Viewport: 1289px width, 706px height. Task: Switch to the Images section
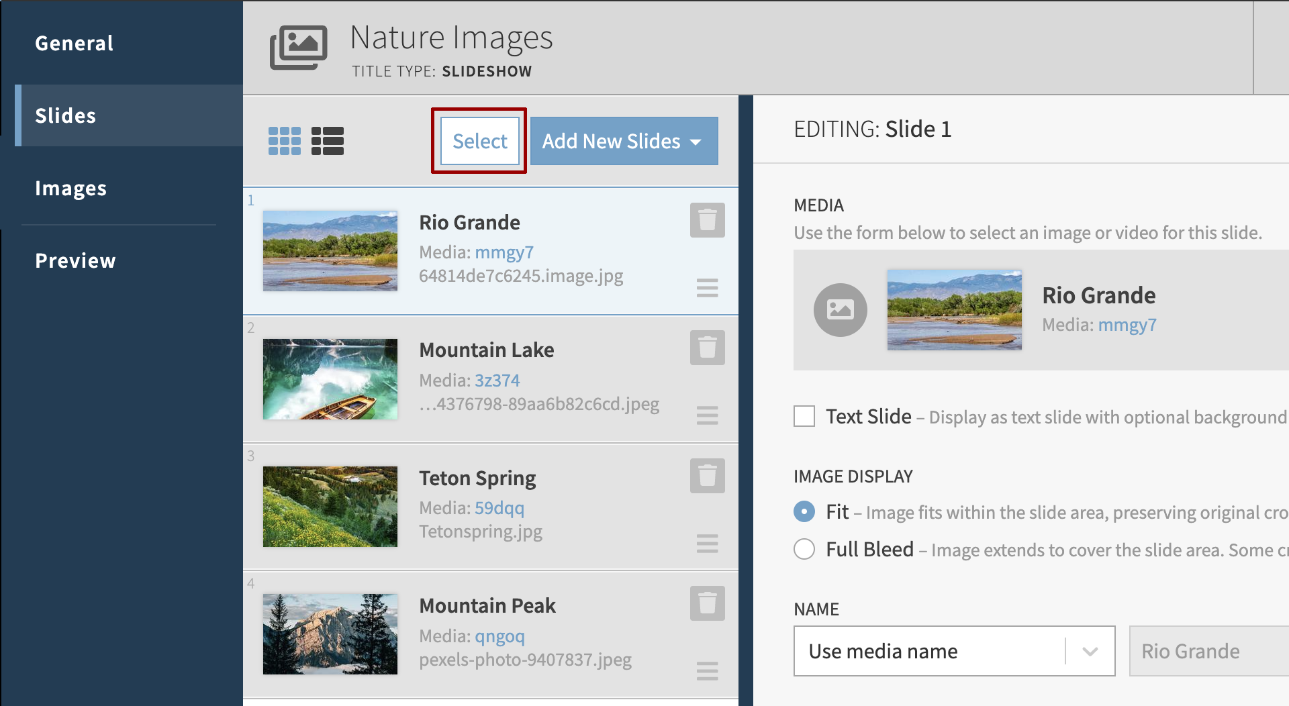tap(70, 189)
